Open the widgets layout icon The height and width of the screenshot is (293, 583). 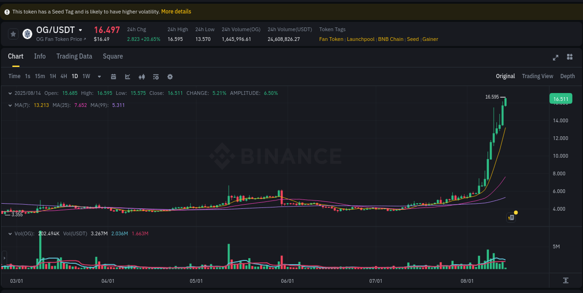coord(569,57)
